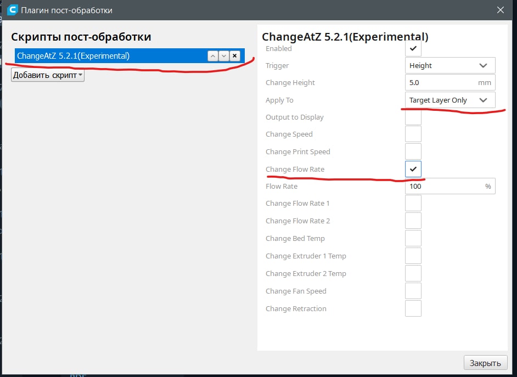Viewport: 517px width, 377px height.
Task: Click the Change Flow Rate label
Action: click(295, 169)
